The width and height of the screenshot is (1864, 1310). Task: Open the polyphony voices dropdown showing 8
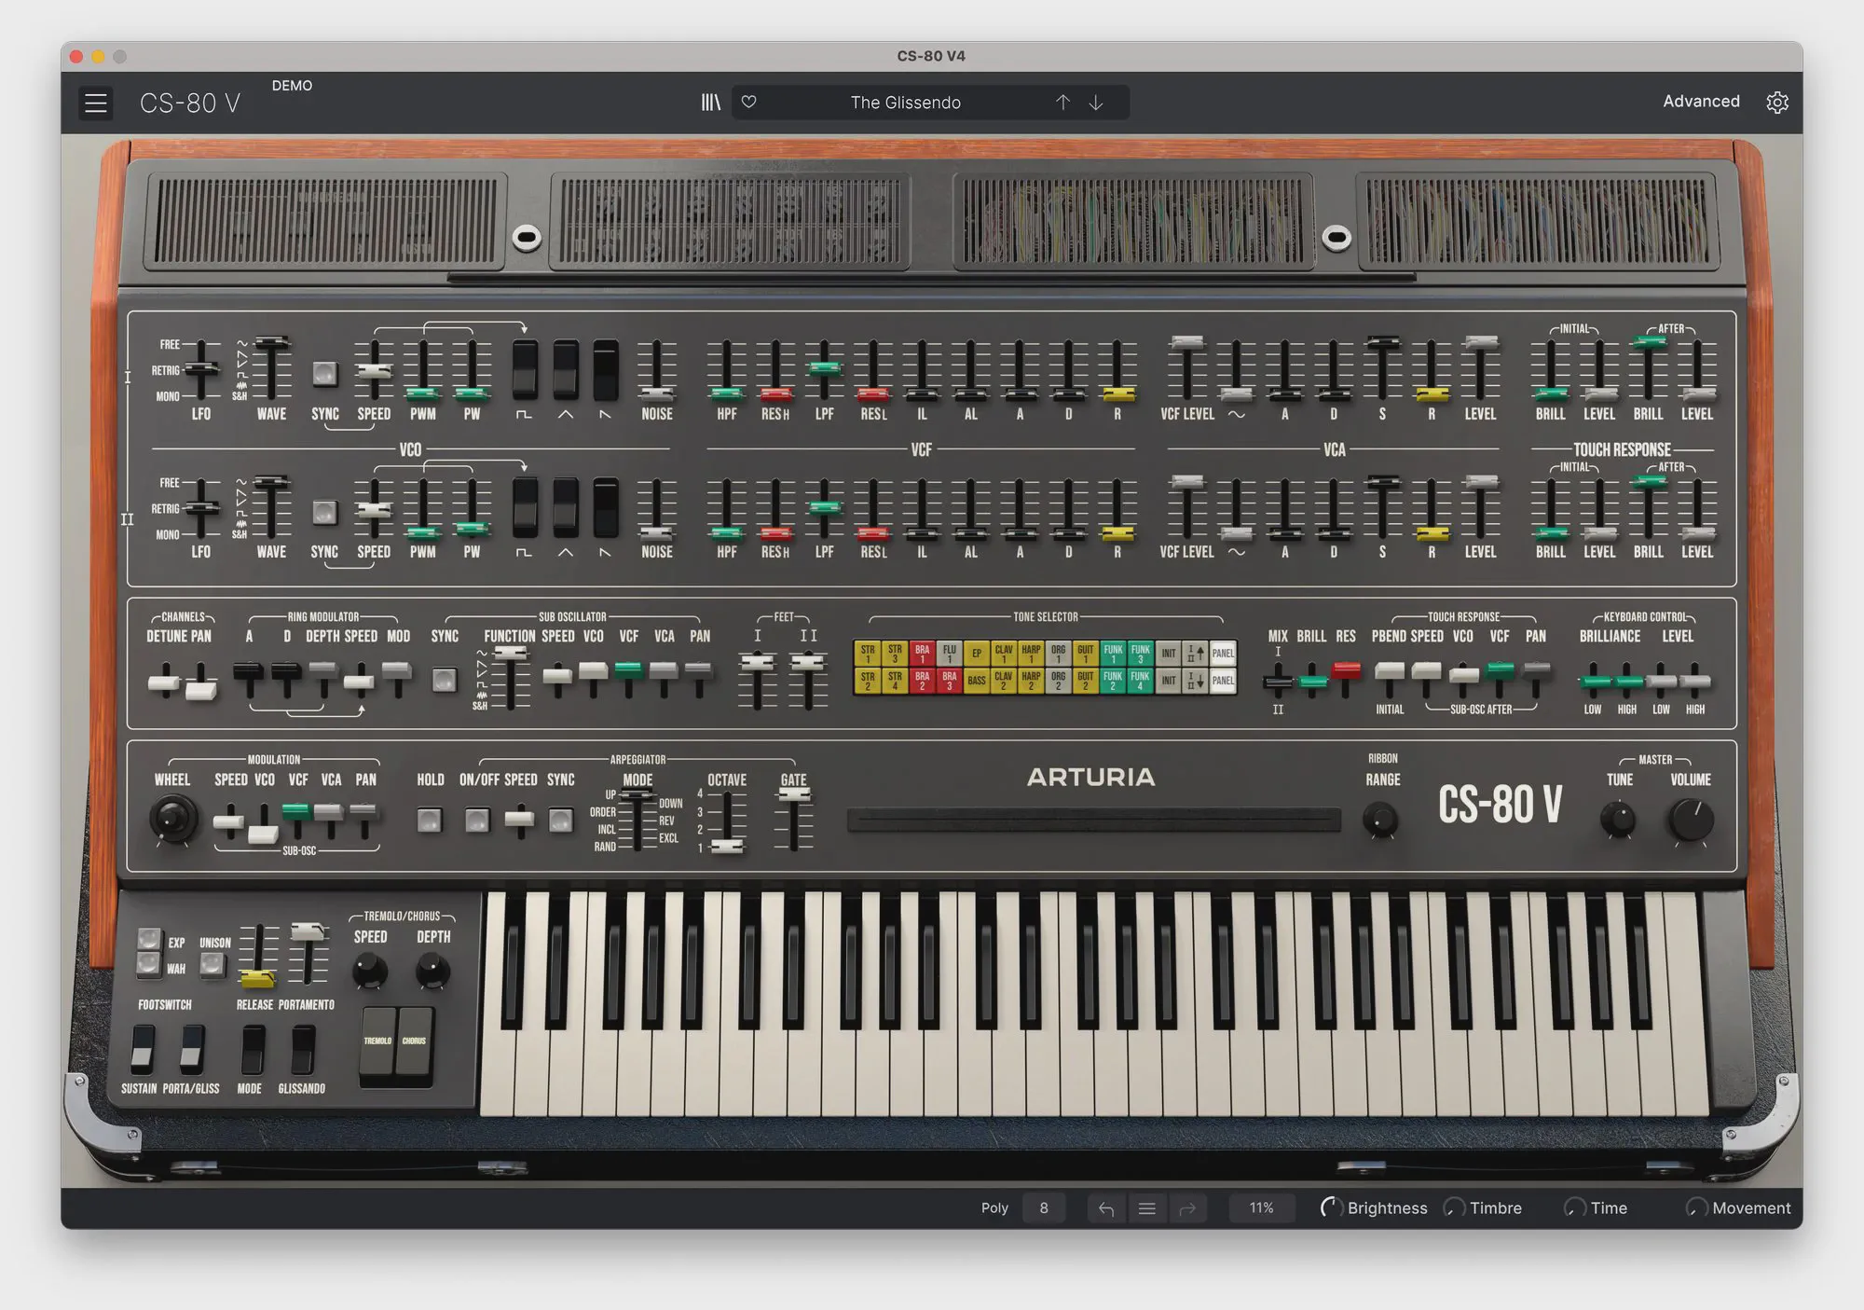click(1044, 1208)
